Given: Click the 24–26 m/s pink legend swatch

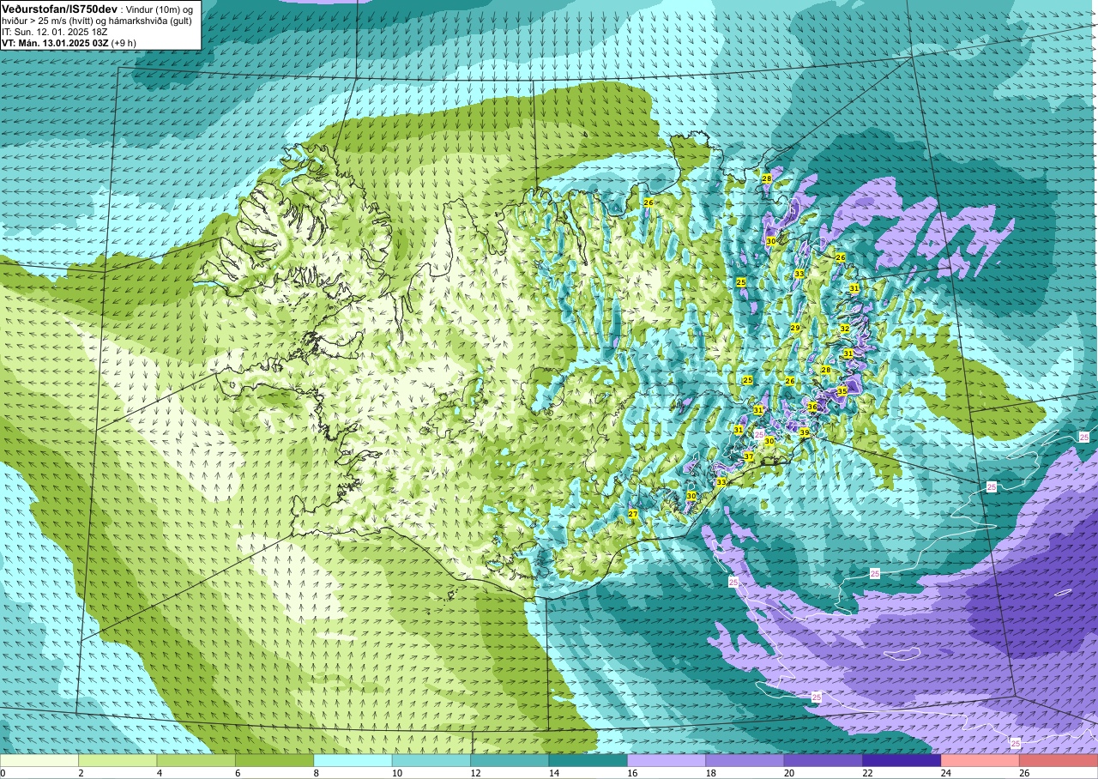Looking at the screenshot, I should [980, 760].
